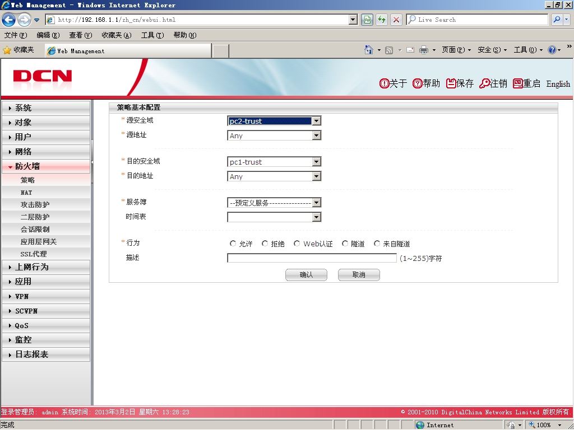Open the 二层防护 submenu item

(46, 217)
